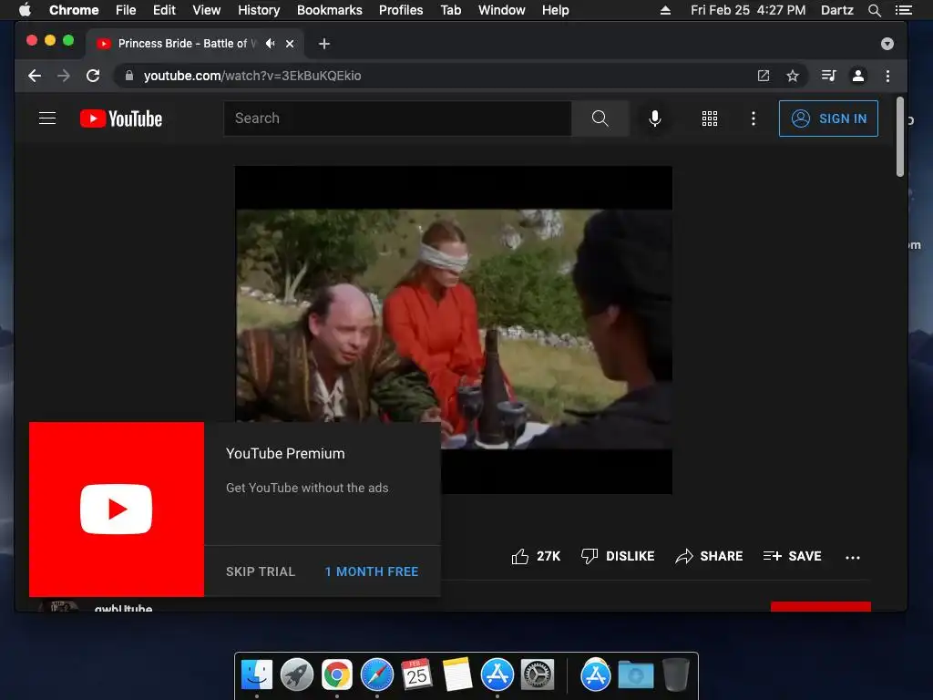This screenshot has width=933, height=700.
Task: Select the Princess Bride tab
Action: coord(195,44)
